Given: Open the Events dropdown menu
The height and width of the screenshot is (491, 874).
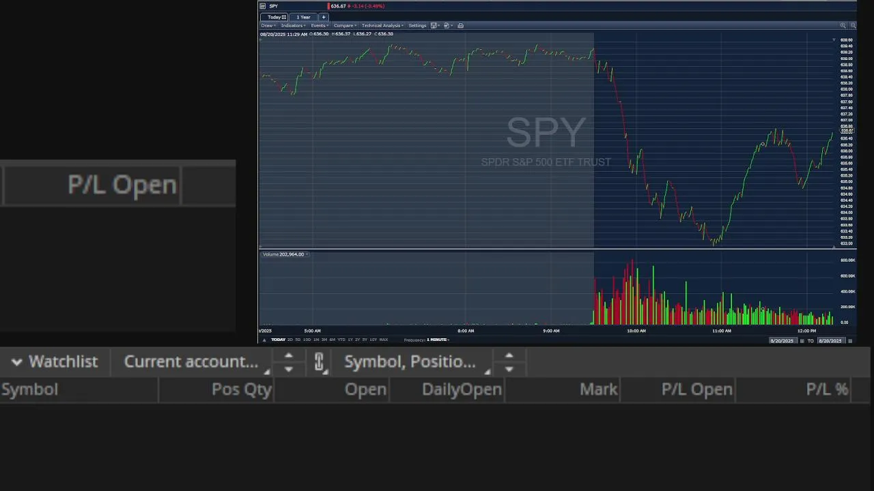Looking at the screenshot, I should [320, 25].
